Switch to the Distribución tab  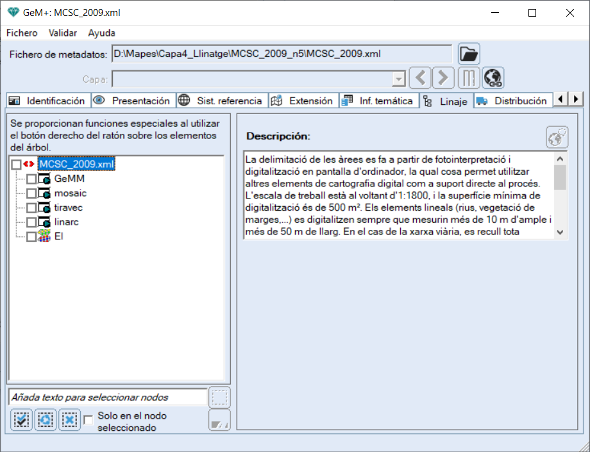513,101
